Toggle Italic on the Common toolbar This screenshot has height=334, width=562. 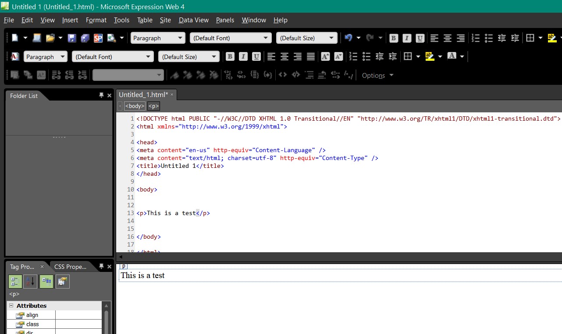click(x=407, y=38)
